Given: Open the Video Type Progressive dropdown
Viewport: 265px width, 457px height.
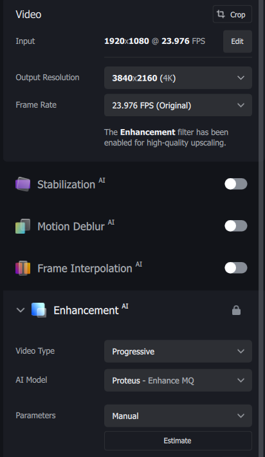Looking at the screenshot, I should pyautogui.click(x=178, y=351).
